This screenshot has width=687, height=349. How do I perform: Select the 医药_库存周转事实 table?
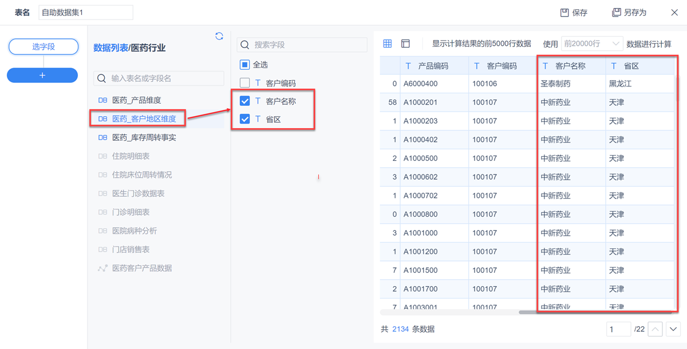click(x=144, y=137)
